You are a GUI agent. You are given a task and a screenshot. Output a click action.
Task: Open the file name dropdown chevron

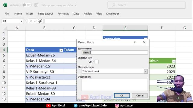tap(75, 5)
